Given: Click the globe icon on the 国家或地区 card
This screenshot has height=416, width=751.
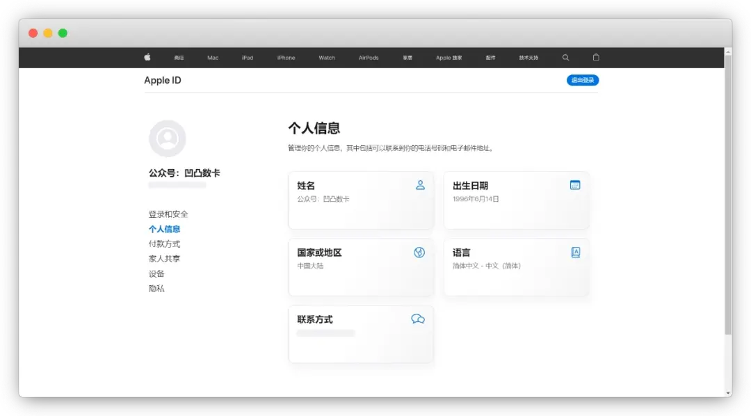Looking at the screenshot, I should click(419, 253).
